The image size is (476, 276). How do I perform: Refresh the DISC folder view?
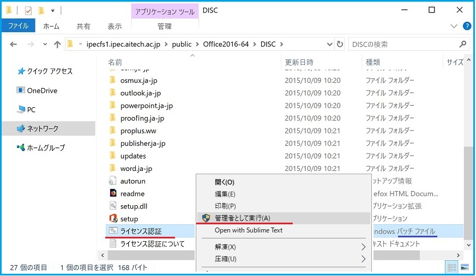(340, 44)
